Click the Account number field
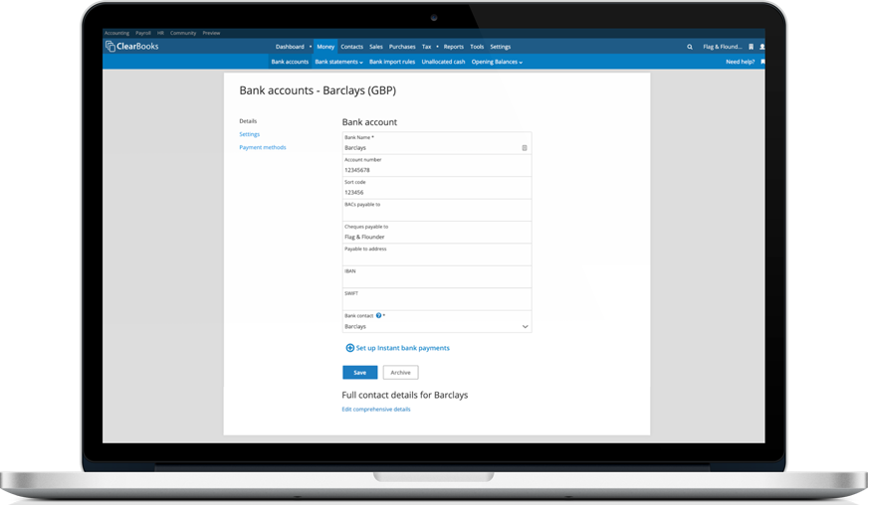 tap(437, 166)
